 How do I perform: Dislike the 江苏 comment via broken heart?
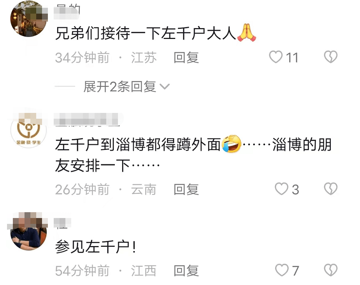[x=330, y=57]
